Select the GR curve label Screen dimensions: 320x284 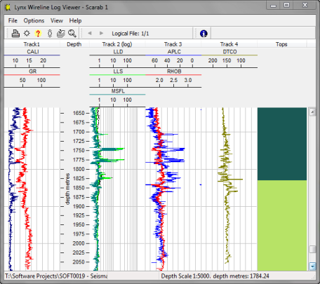32,72
